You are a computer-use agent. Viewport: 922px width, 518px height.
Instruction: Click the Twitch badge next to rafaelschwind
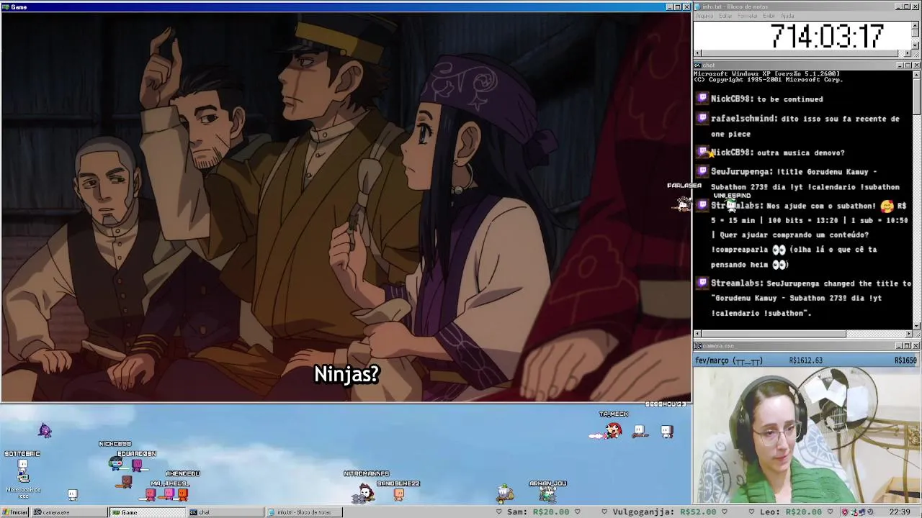click(x=702, y=118)
